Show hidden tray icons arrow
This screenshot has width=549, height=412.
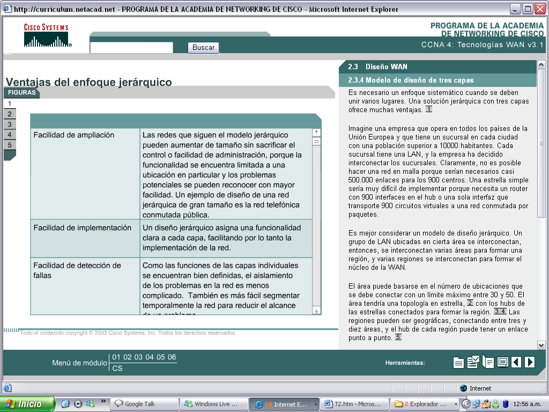point(466,404)
